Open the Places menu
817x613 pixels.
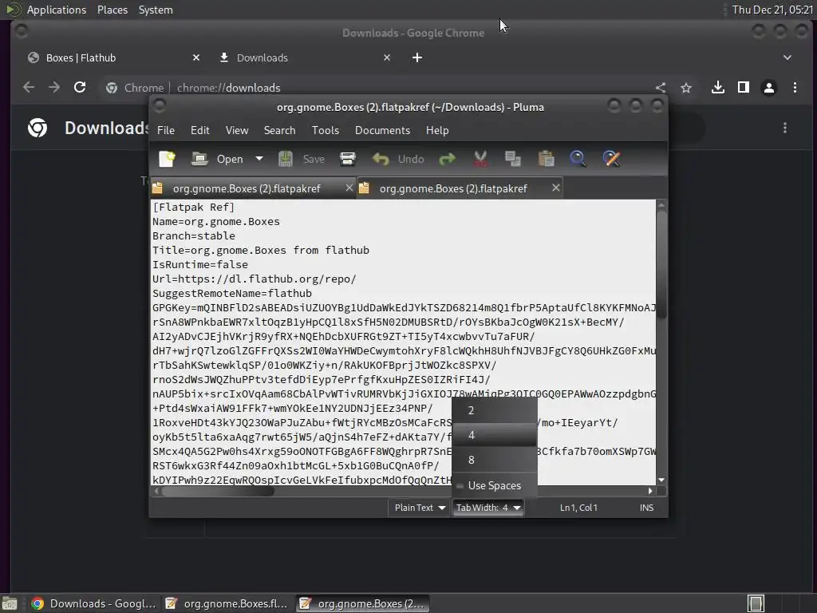112,10
